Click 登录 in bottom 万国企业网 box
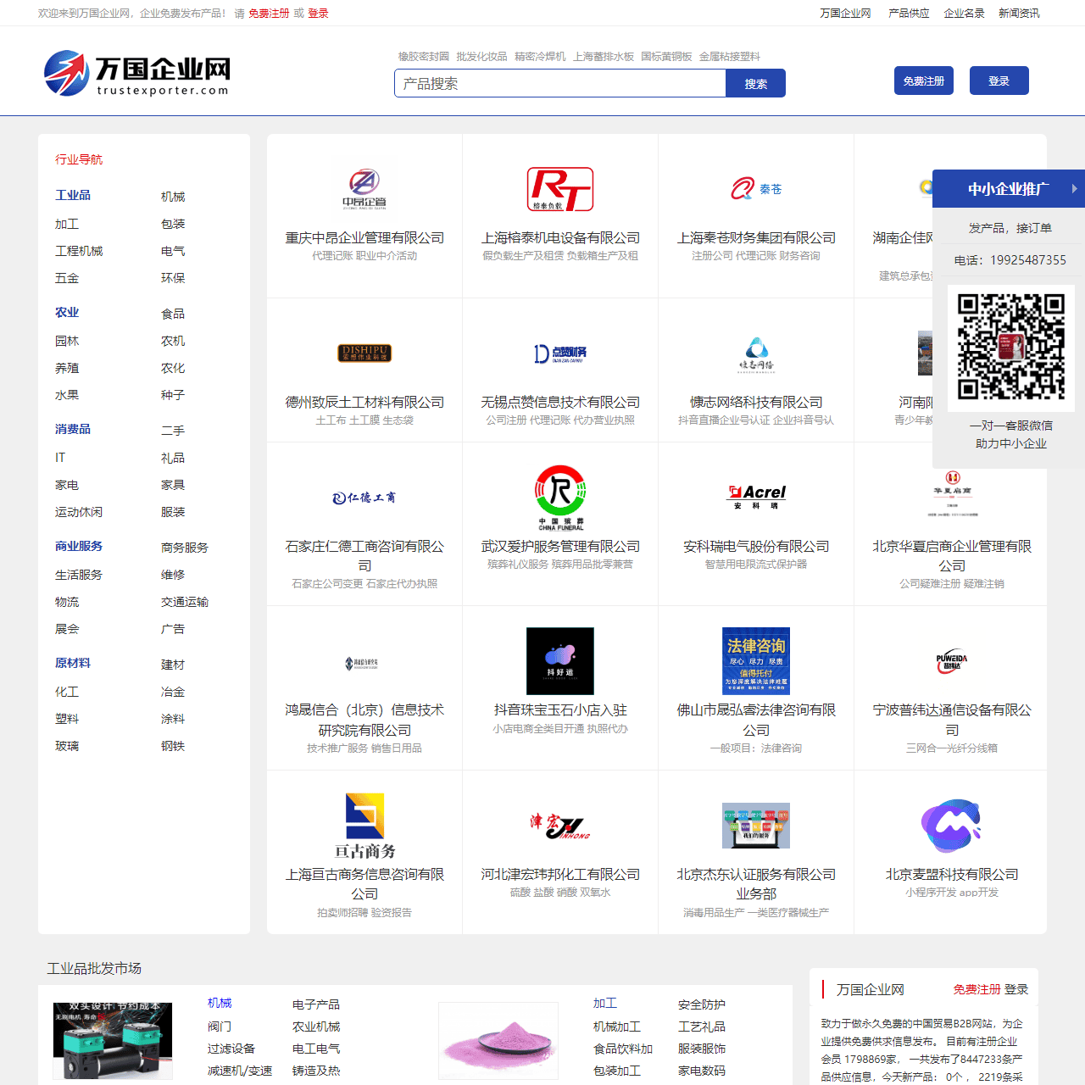This screenshot has width=1085, height=1085. [x=1016, y=989]
